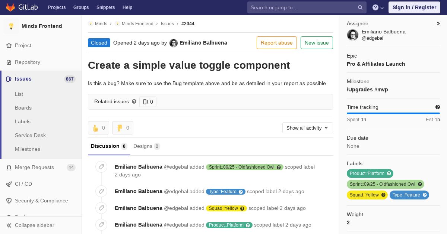Open the Show all activity dropdown
The width and height of the screenshot is (447, 234).
coord(308,128)
